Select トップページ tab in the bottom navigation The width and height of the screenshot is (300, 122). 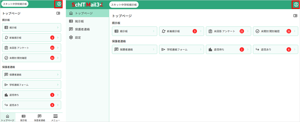pyautogui.click(x=8, y=117)
